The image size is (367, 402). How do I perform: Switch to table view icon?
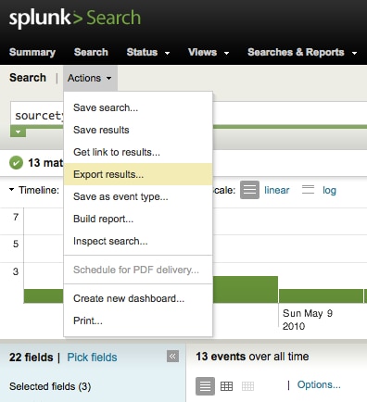[x=226, y=386]
